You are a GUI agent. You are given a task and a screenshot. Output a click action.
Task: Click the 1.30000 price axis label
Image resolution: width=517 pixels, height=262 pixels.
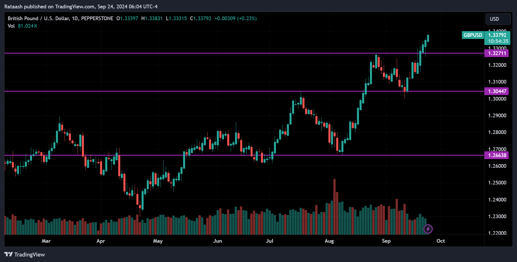497,99
